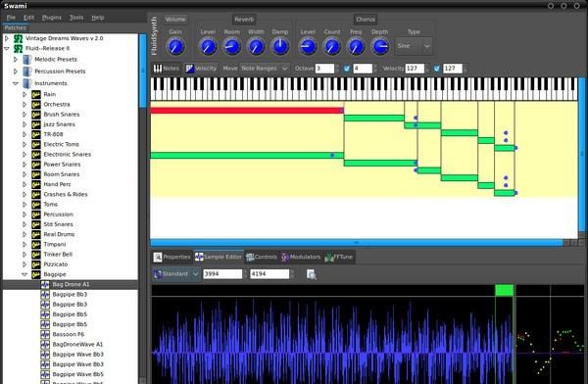Viewport: 588px width, 384px height.
Task: Toggle the Velocity link checkbox
Action: coord(437,69)
